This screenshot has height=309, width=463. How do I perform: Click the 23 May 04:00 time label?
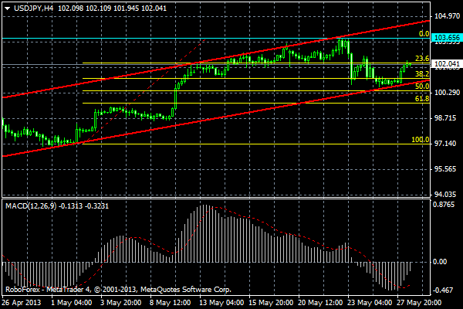click(370, 303)
